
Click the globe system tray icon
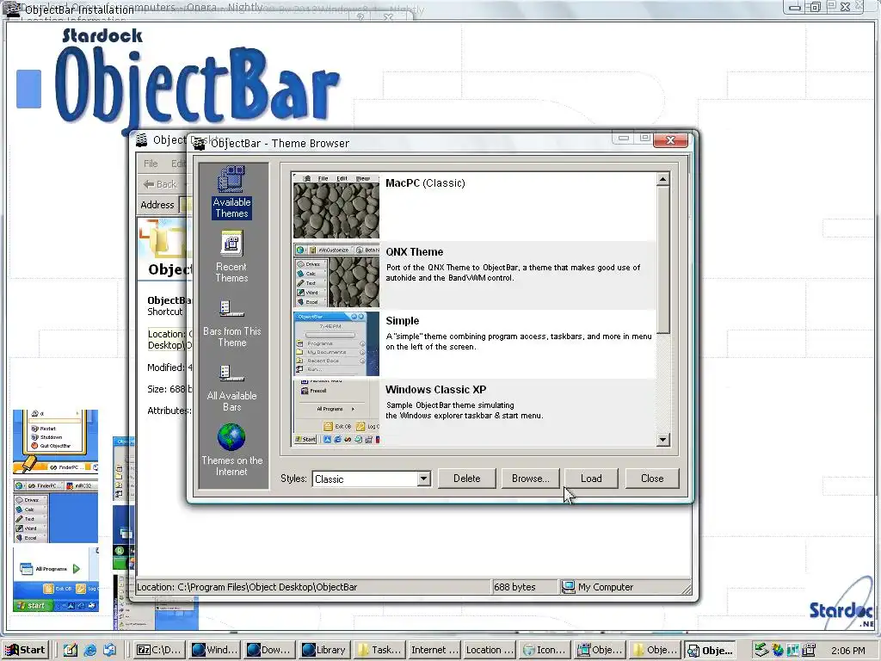point(778,651)
